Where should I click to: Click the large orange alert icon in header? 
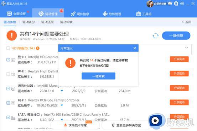click(11, 36)
